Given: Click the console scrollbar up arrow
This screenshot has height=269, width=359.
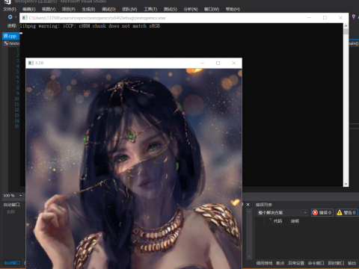Looking at the screenshot, I should pos(346,25).
